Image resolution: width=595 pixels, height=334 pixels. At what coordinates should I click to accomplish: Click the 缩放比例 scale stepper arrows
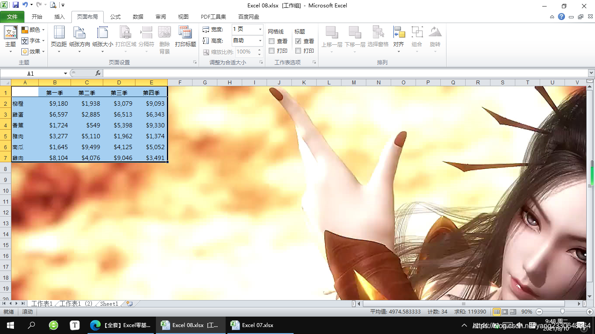[x=259, y=52]
